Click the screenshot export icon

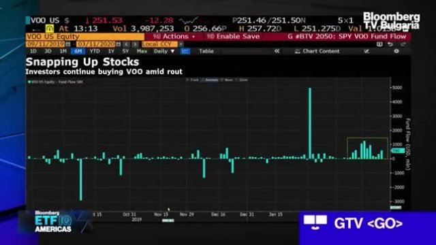point(379,44)
